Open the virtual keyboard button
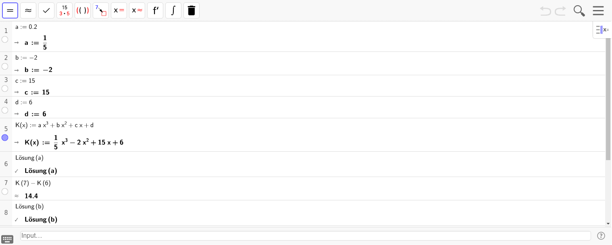Screen dimensions: 612x245 (x=7, y=239)
